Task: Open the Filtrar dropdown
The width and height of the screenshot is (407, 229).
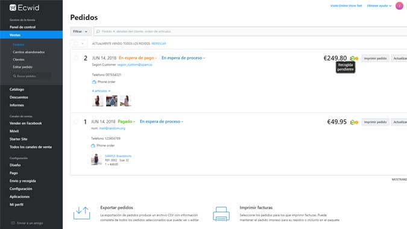Action: point(81,31)
